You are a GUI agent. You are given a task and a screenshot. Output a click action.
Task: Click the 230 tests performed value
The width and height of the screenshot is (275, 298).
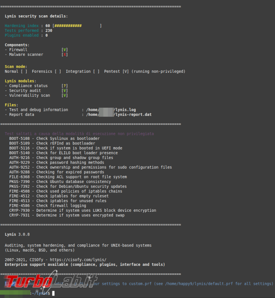(49, 30)
